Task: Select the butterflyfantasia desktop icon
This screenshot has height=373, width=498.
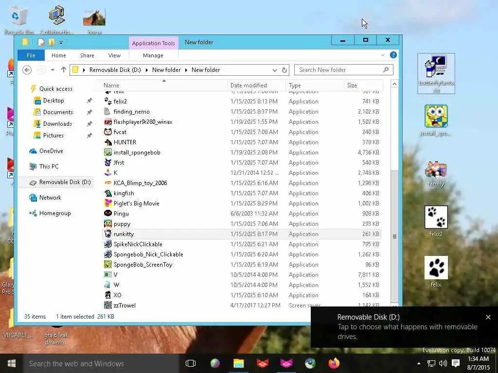Action: tap(436, 74)
